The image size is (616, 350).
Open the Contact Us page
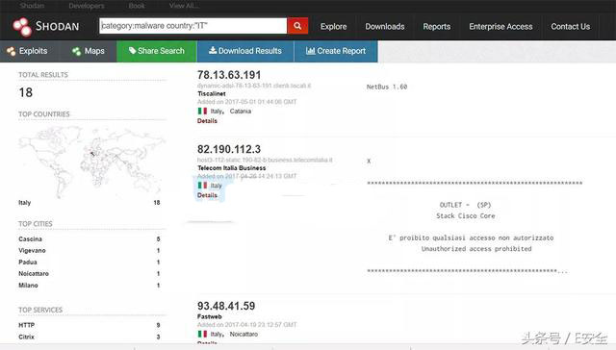(x=570, y=27)
